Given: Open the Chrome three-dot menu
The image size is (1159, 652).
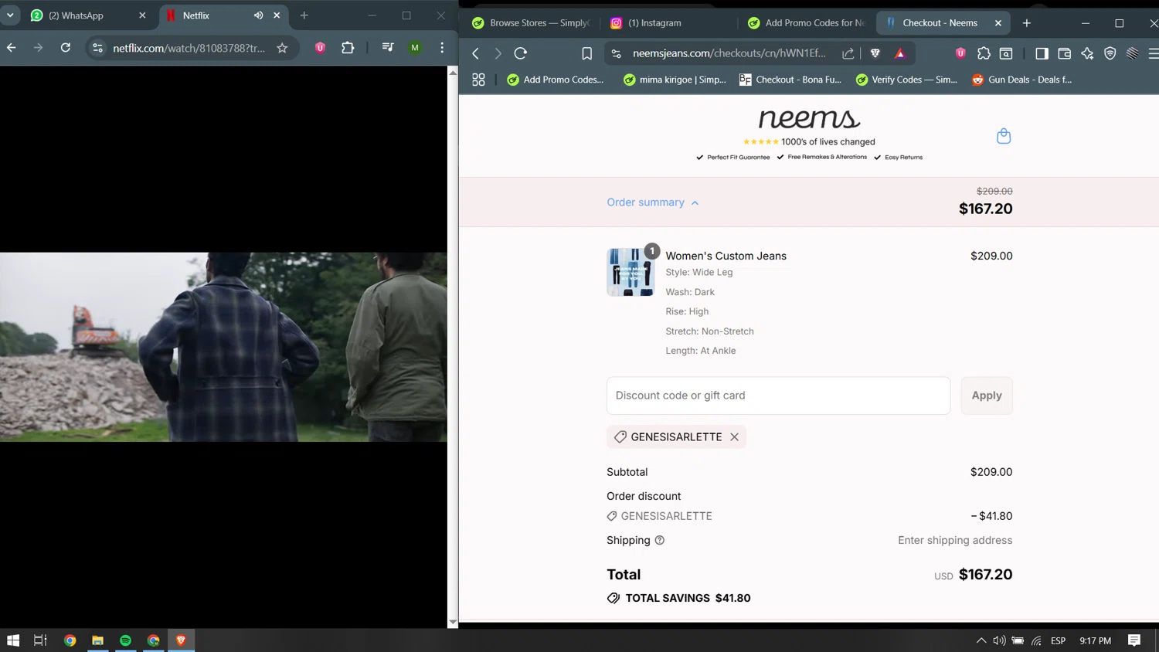Looking at the screenshot, I should [x=442, y=48].
